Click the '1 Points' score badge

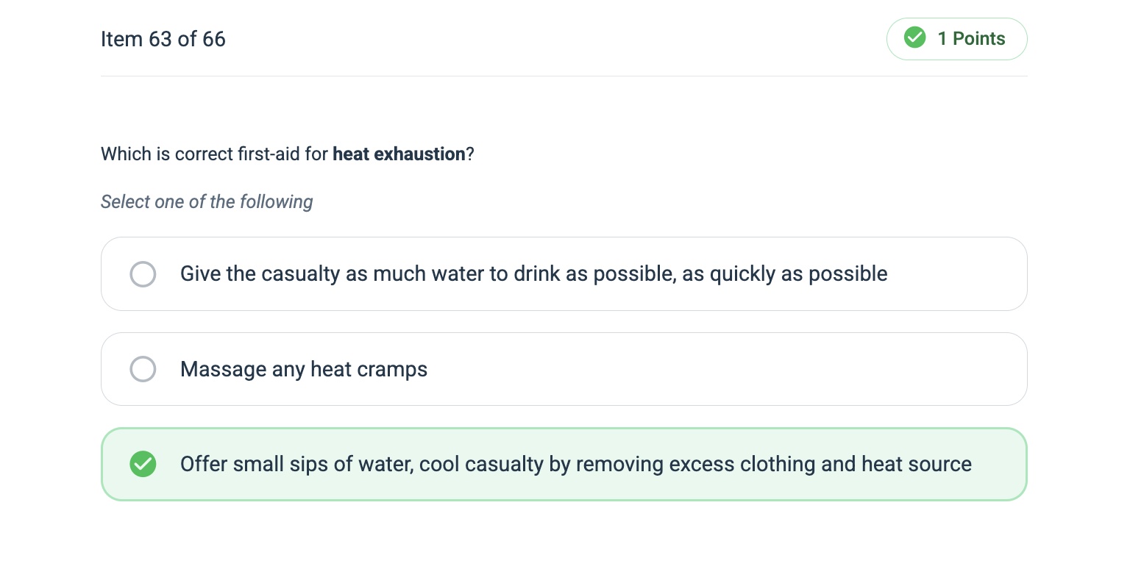pos(956,39)
